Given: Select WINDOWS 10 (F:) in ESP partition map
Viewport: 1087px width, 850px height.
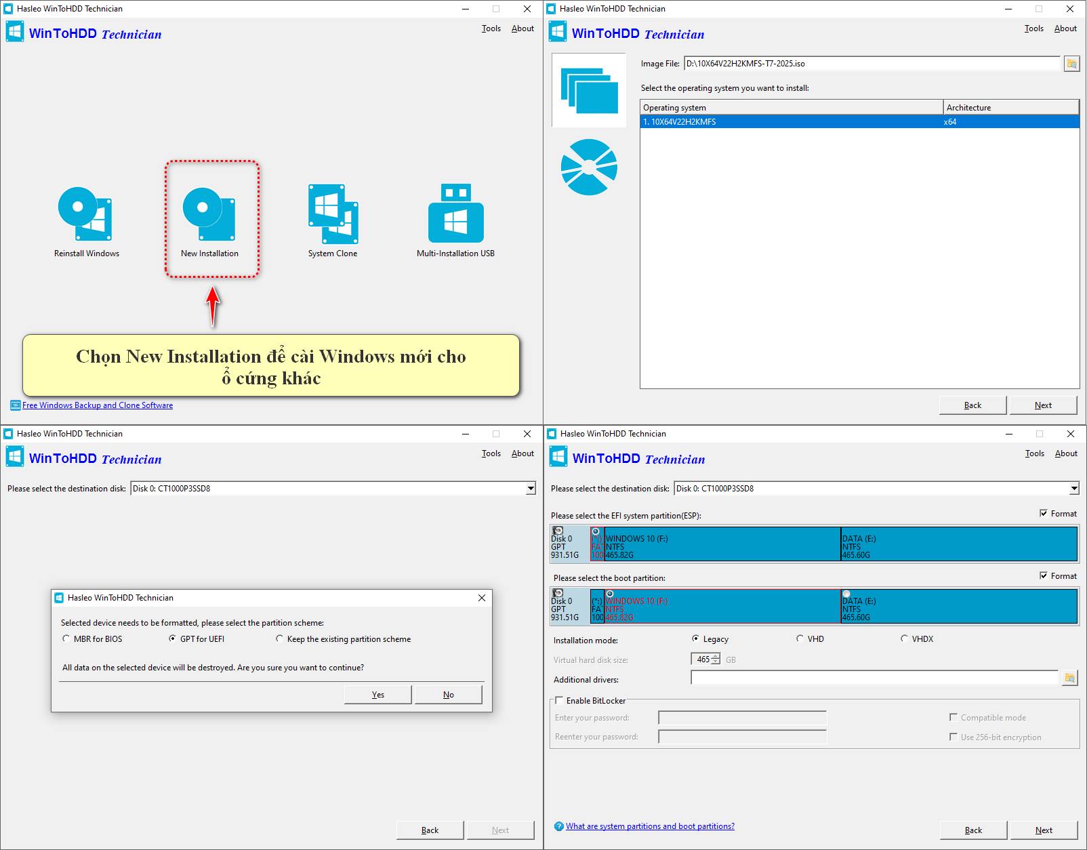Looking at the screenshot, I should (x=722, y=544).
